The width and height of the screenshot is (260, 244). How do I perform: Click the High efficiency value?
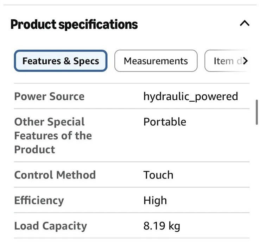pyautogui.click(x=155, y=201)
